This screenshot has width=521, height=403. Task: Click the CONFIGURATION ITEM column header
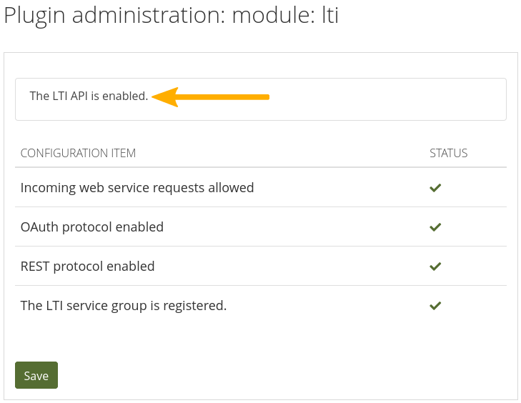pyautogui.click(x=78, y=153)
